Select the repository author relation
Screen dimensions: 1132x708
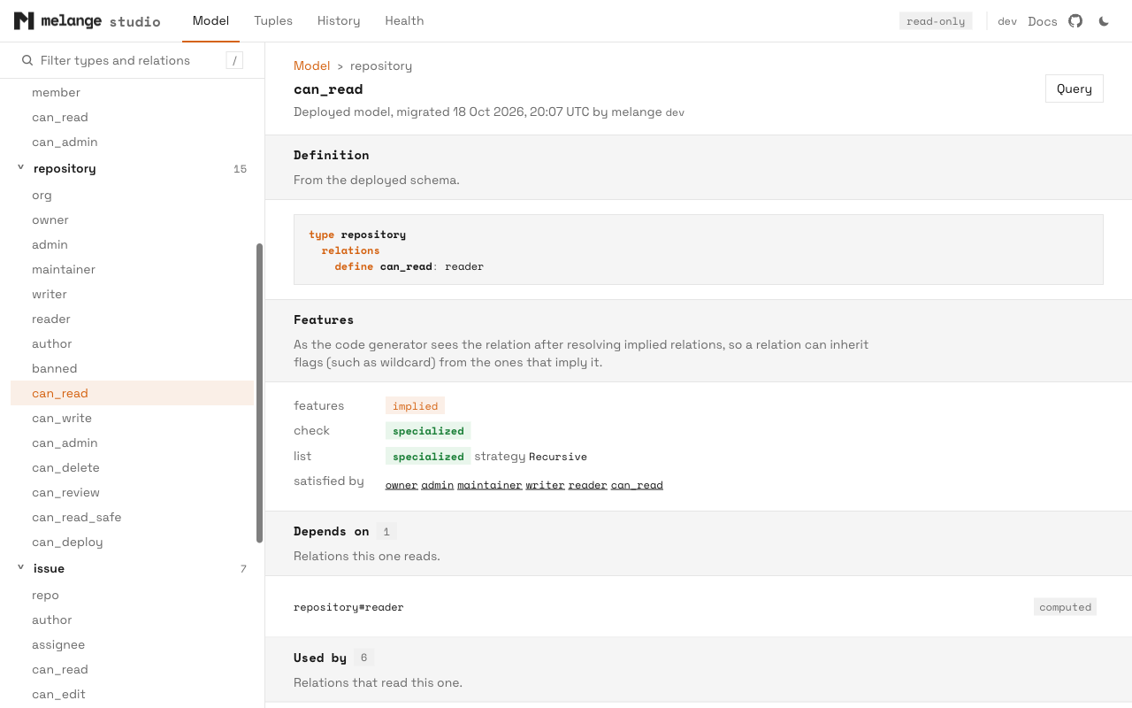click(x=133, y=343)
